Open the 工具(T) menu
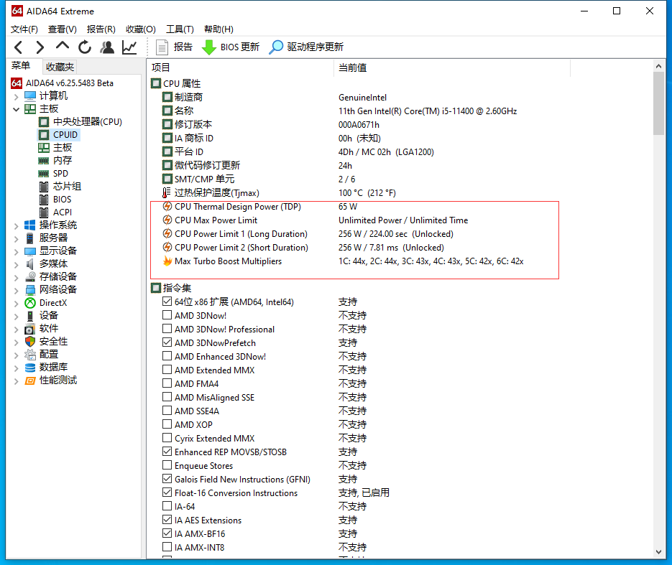The width and height of the screenshot is (672, 565). point(180,29)
